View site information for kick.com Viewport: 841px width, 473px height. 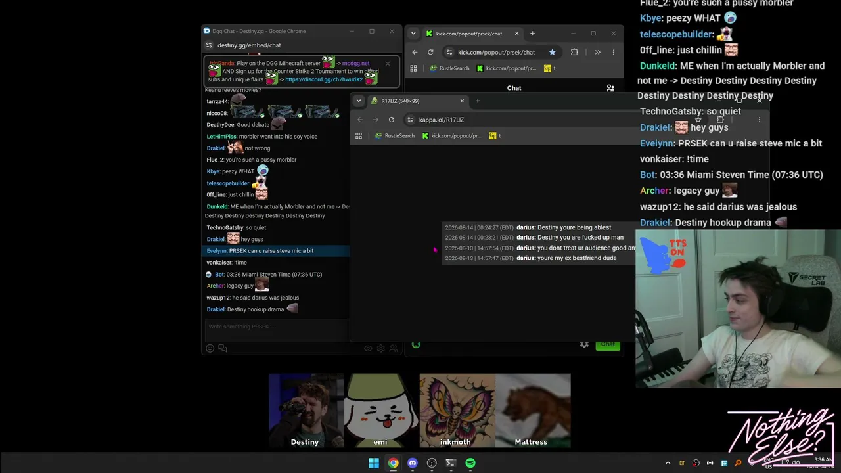tap(449, 52)
